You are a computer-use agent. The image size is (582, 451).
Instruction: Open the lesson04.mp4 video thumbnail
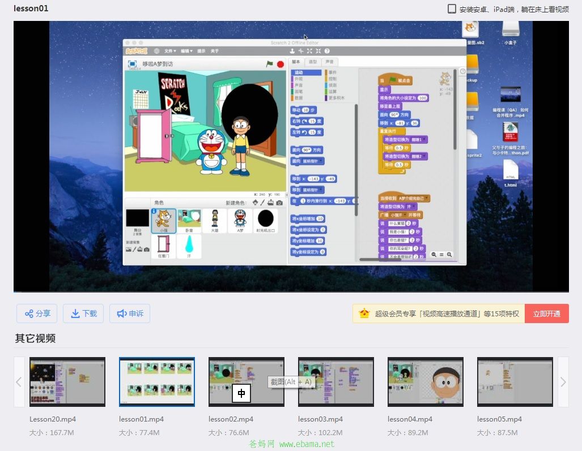[426, 382]
